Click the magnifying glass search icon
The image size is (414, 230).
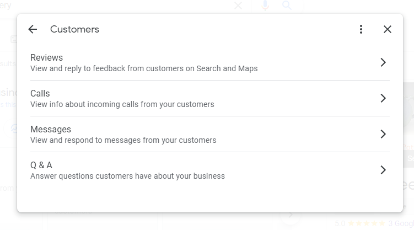(x=287, y=6)
